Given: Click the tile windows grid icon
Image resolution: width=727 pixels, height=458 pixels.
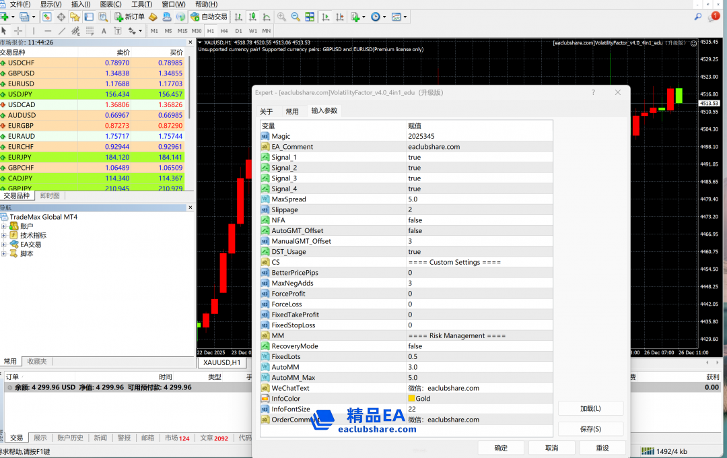Looking at the screenshot, I should [309, 17].
